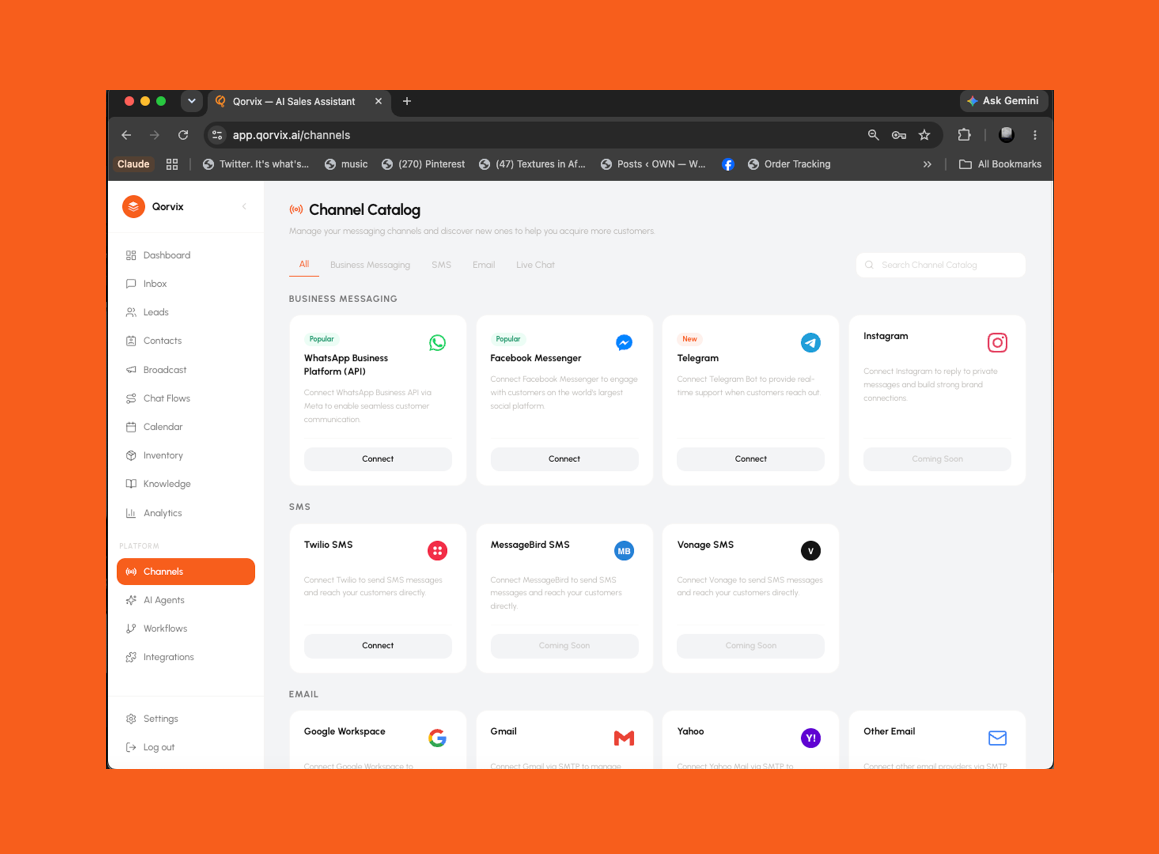Open Contacts in the sidebar

(x=186, y=341)
